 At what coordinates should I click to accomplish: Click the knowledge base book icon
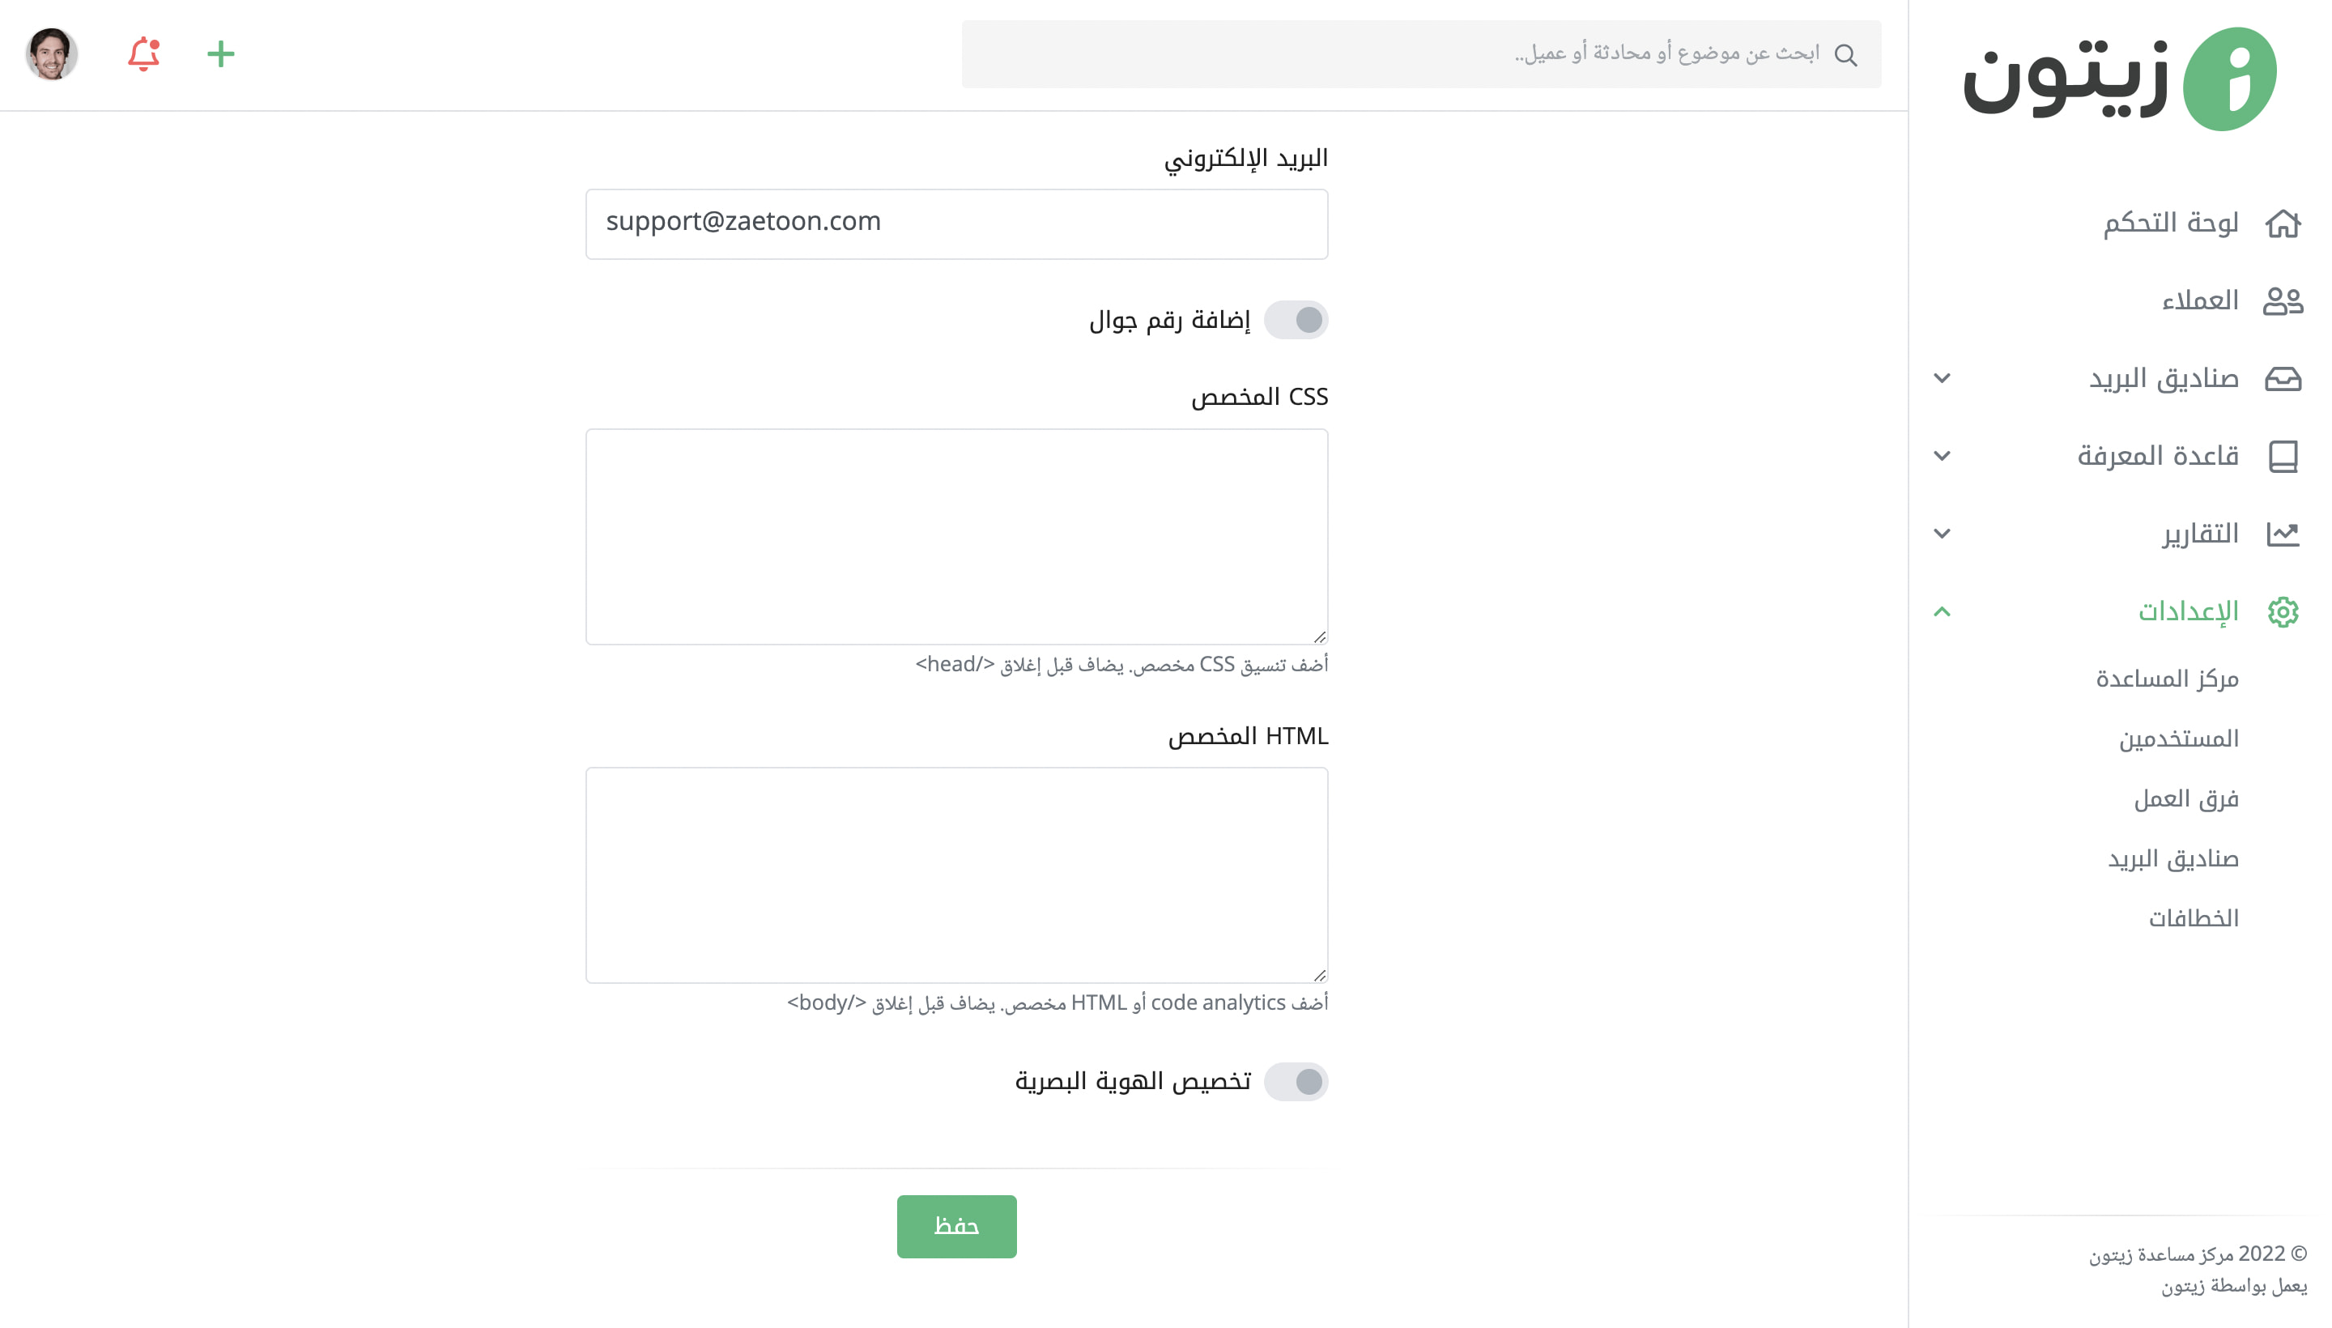pos(2283,456)
